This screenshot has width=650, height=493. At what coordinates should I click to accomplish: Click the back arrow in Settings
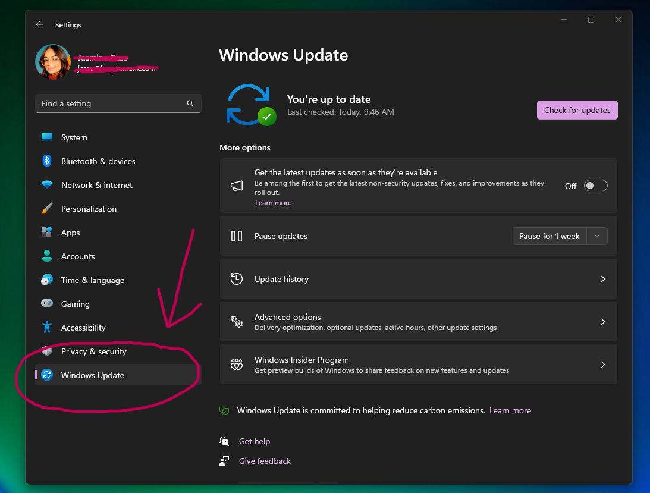pos(40,24)
